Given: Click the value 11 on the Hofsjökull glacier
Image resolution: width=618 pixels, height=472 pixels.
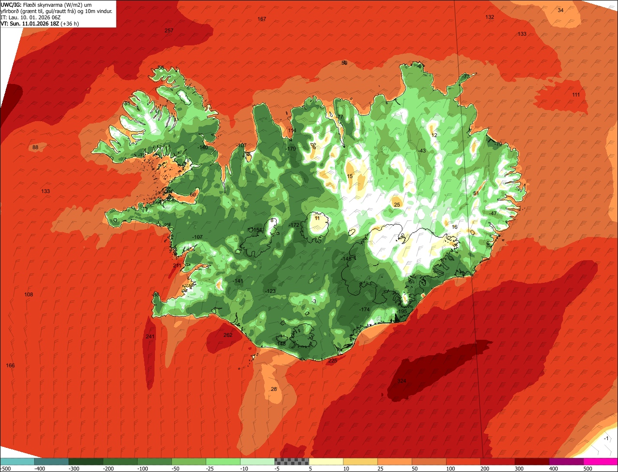Looking at the screenshot, I should [317, 218].
